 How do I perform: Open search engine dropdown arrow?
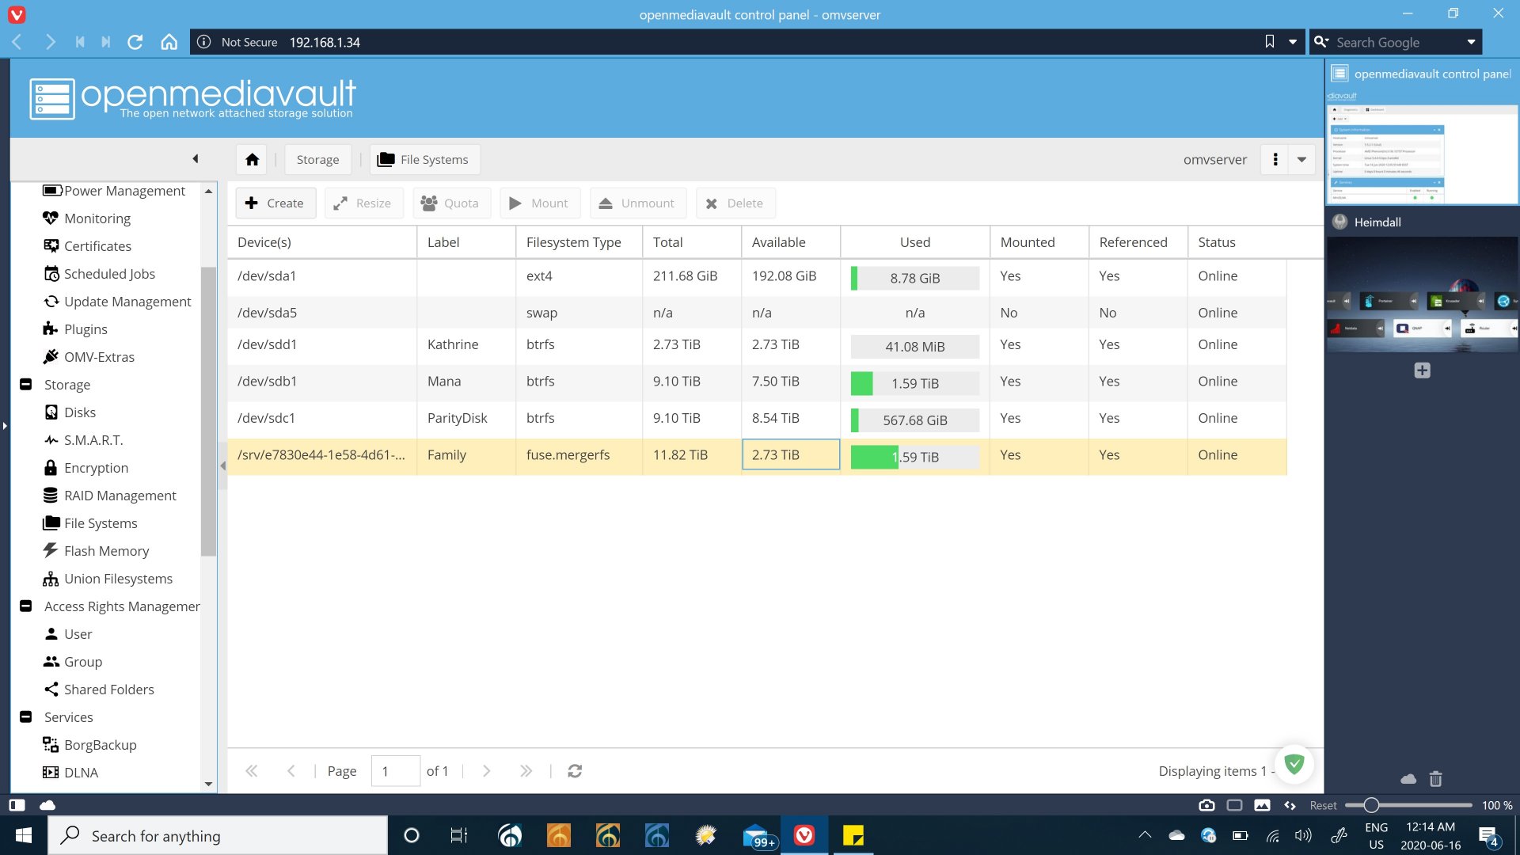point(1471,42)
